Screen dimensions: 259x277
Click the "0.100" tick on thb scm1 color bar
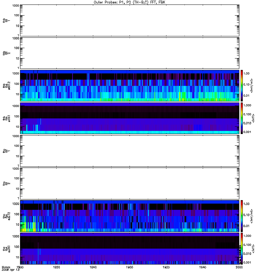247,114
